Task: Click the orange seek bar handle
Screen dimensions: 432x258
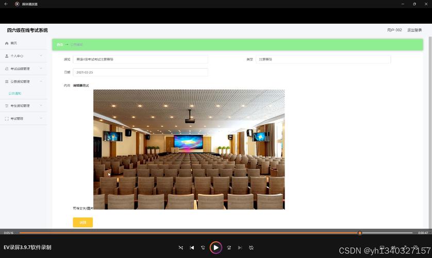Action: pos(360,233)
